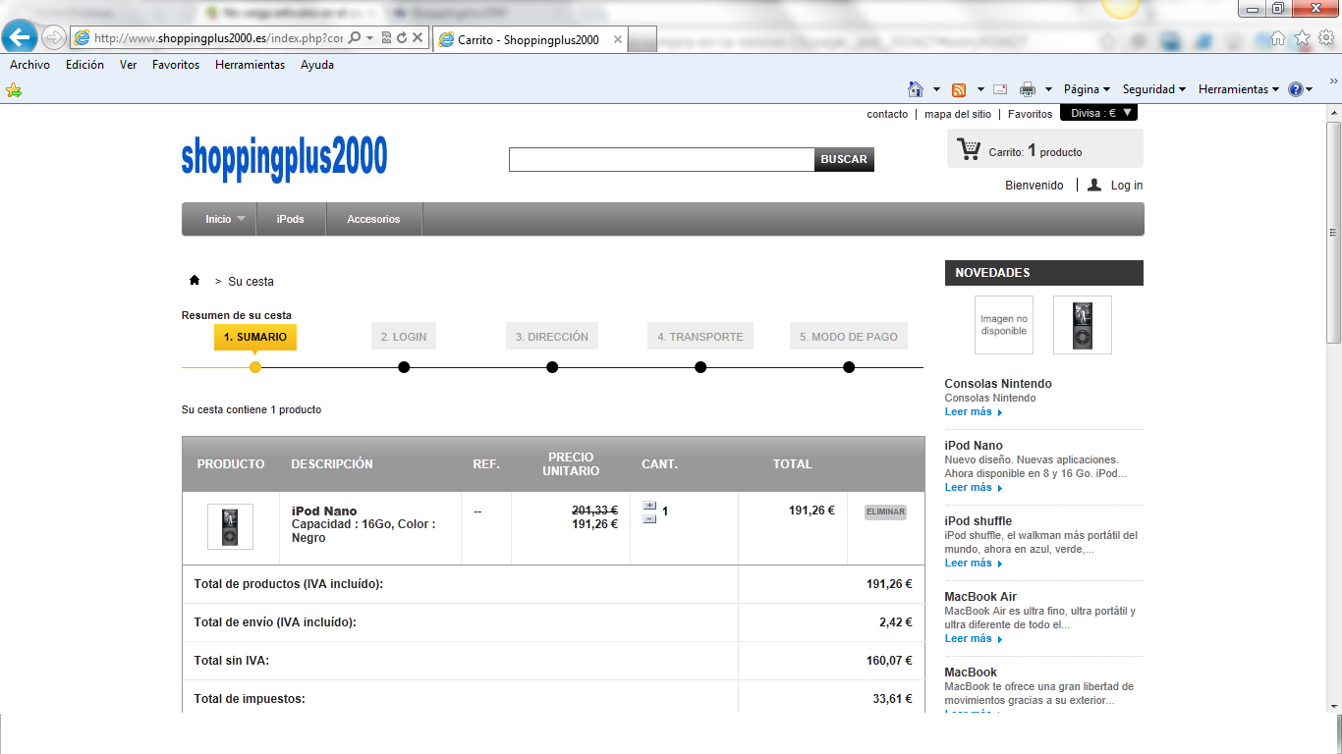Increase iPod Nano quantity with plus button

click(x=649, y=506)
